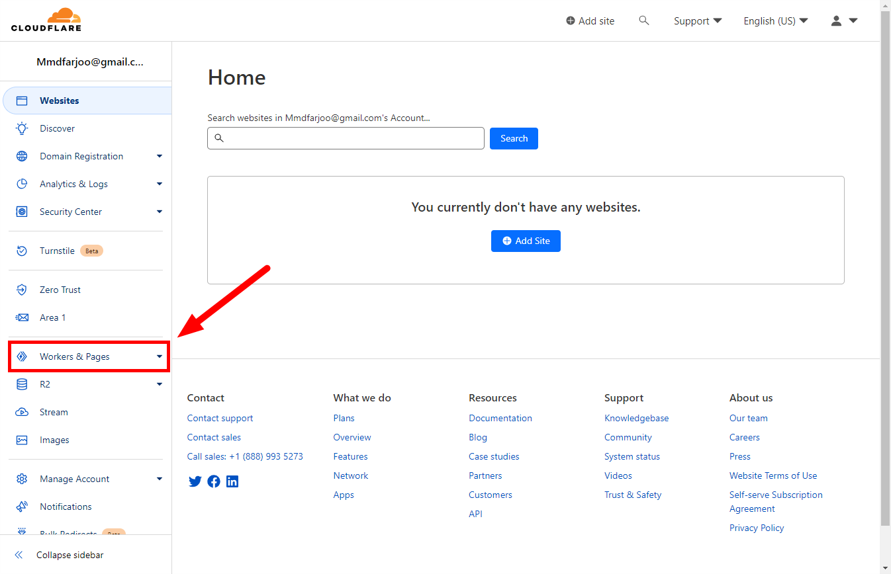The width and height of the screenshot is (891, 574).
Task: Click the R2 database icon
Action: [22, 384]
